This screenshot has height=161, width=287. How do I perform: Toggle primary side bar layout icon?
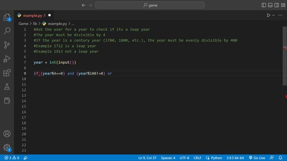tap(264, 5)
